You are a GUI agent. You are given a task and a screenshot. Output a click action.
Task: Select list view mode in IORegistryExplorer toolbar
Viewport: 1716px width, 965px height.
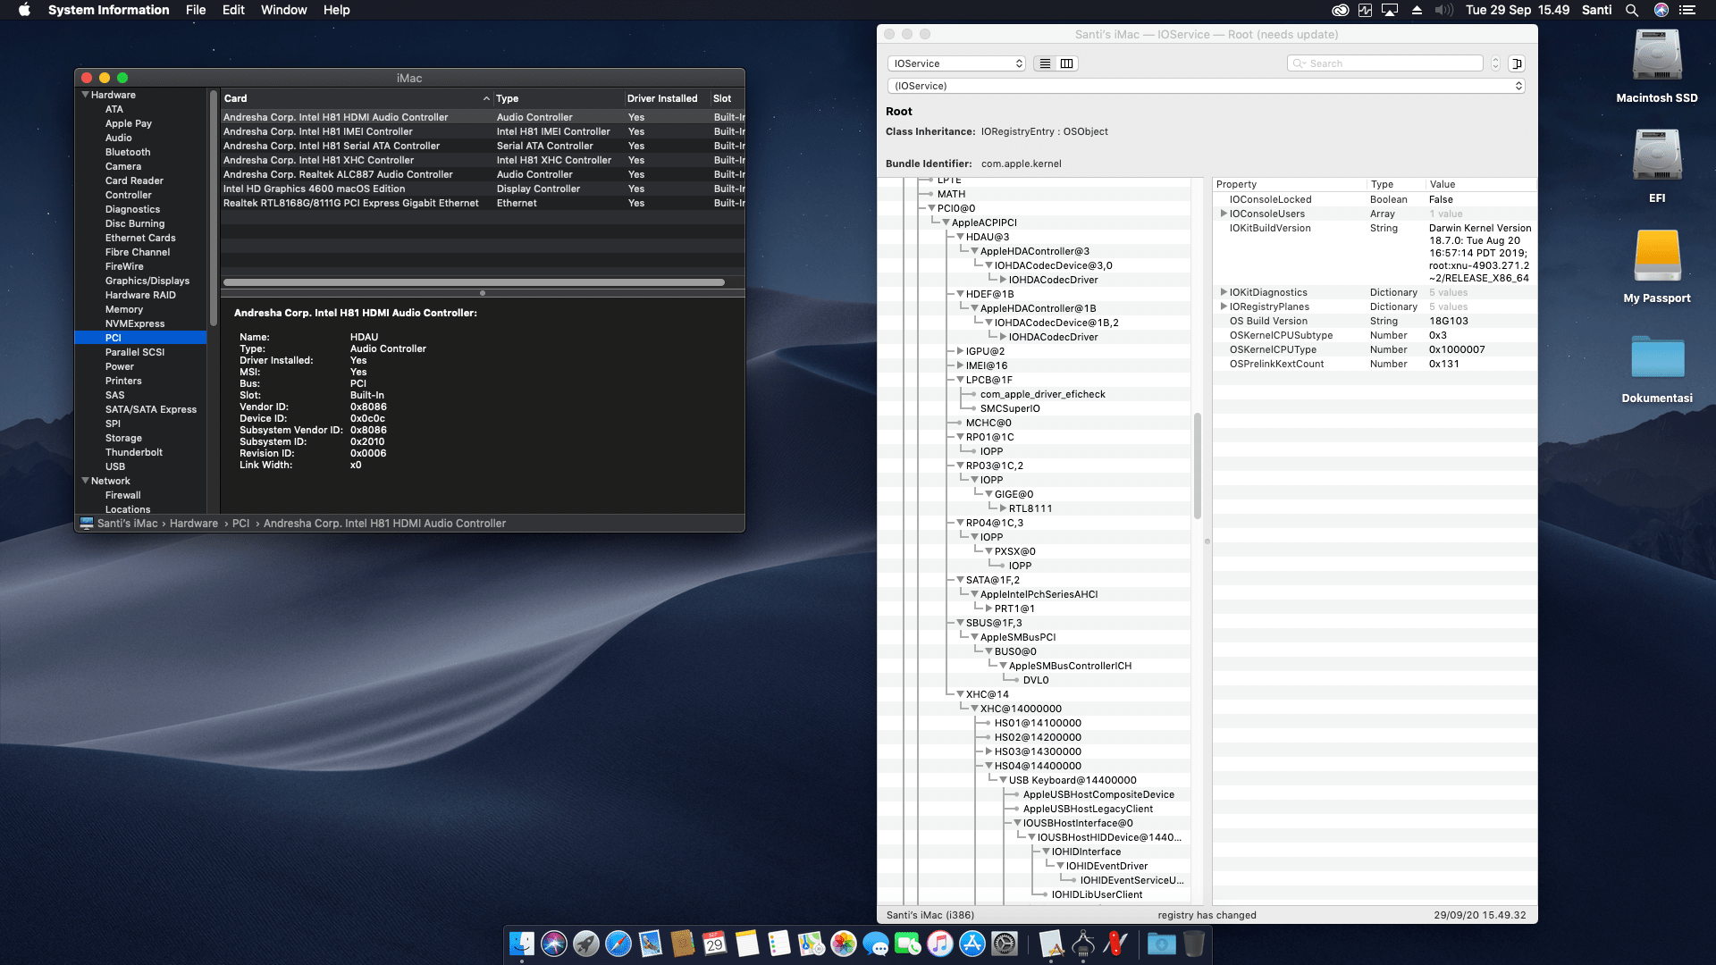click(1044, 63)
